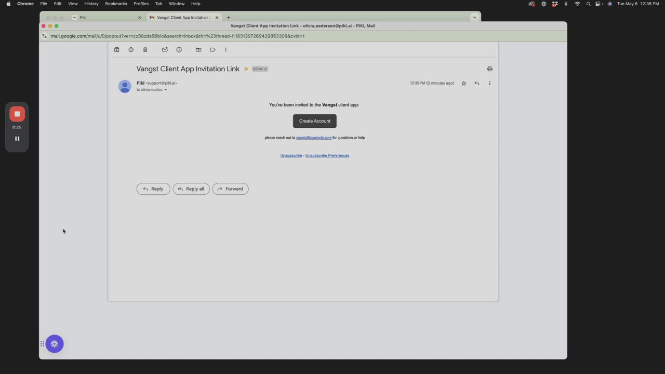Pause the recording with pause icon
665x374 pixels.
coord(17,139)
